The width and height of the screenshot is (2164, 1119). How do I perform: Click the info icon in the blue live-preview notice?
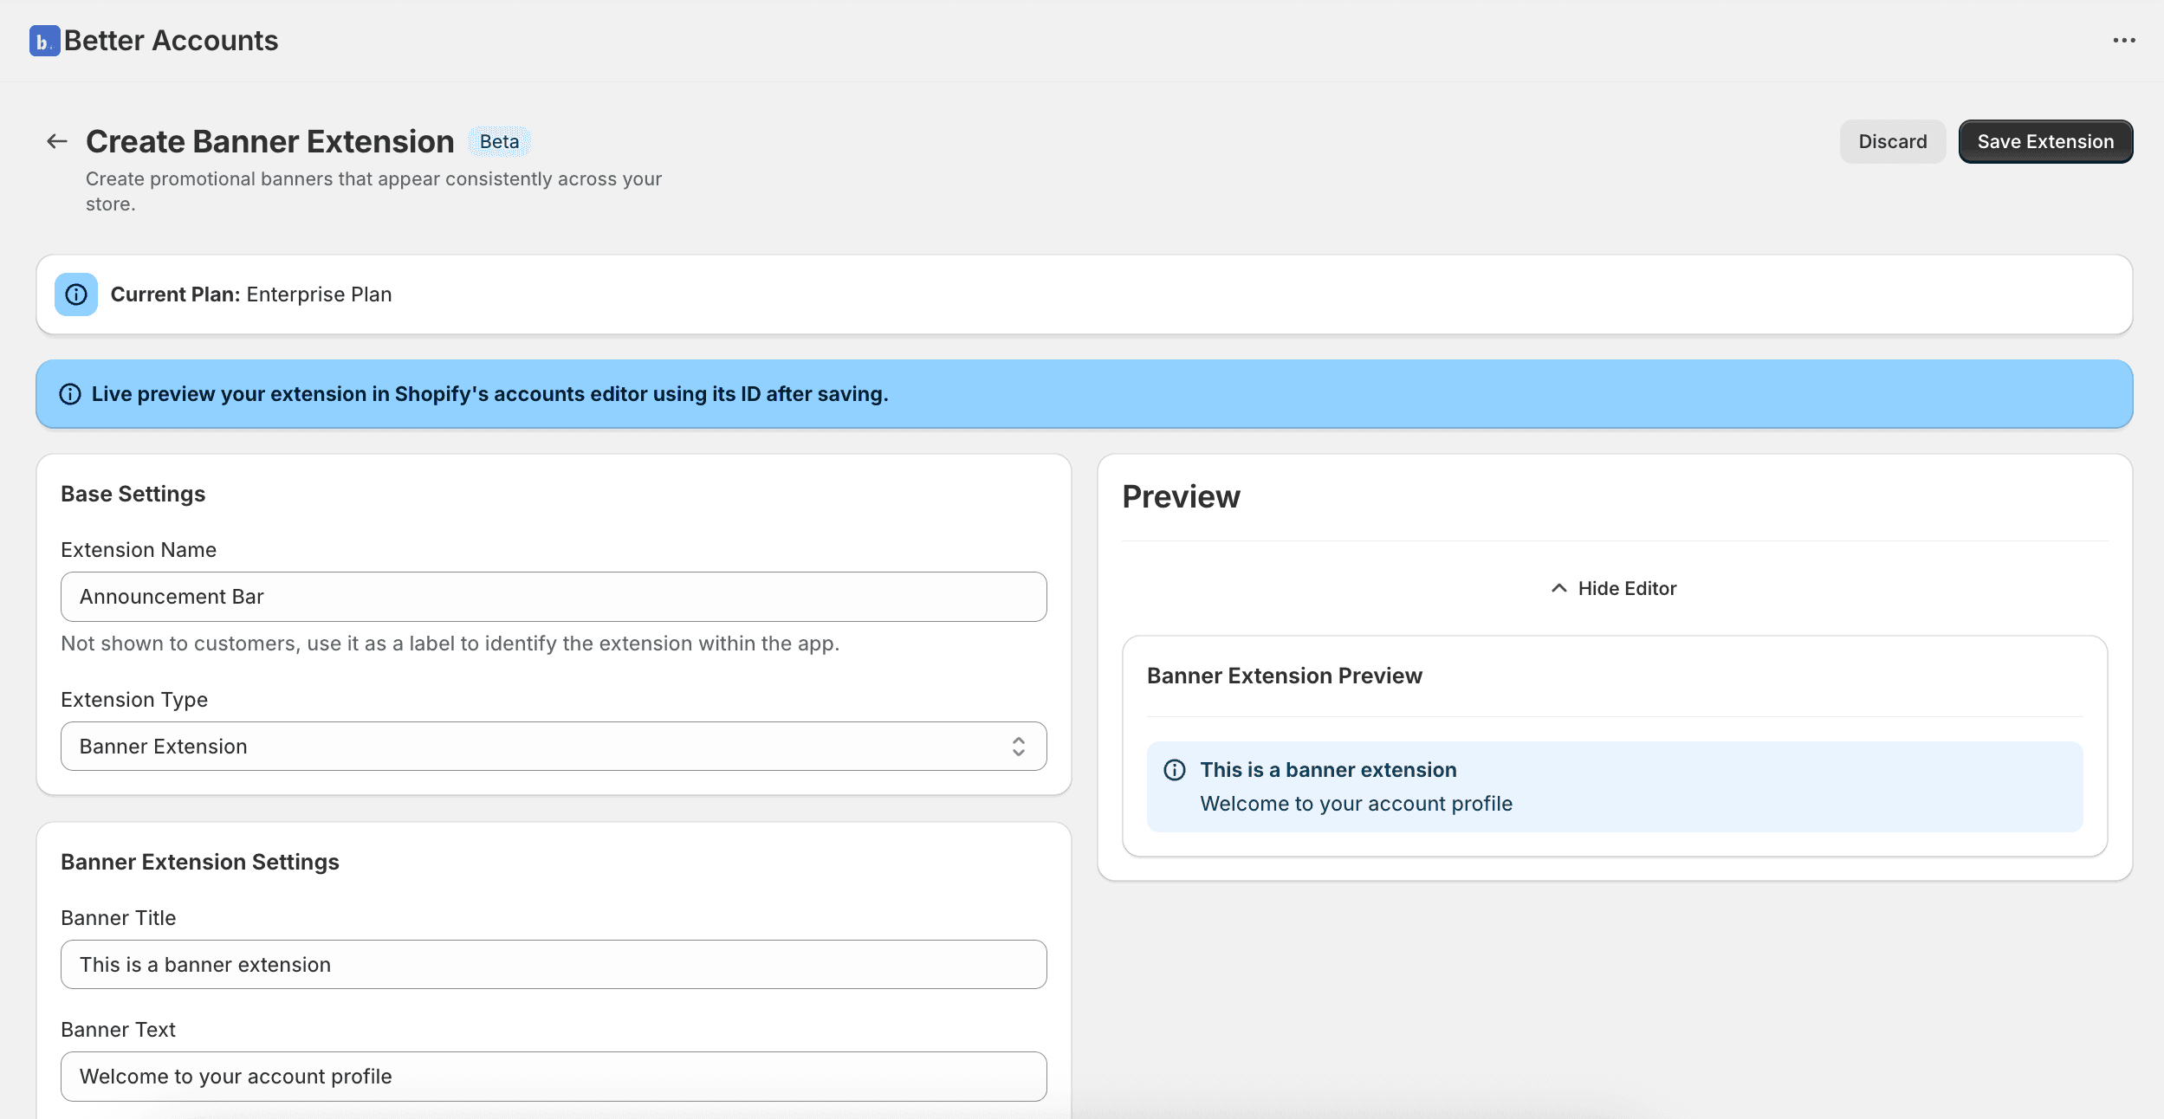(x=69, y=393)
